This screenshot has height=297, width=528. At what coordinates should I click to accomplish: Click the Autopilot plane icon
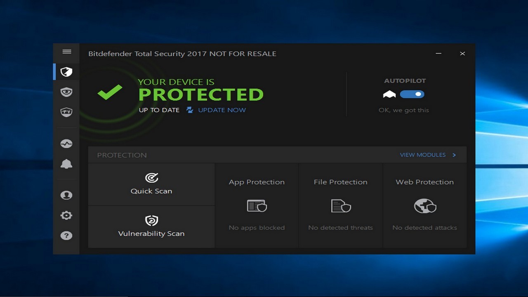click(389, 94)
